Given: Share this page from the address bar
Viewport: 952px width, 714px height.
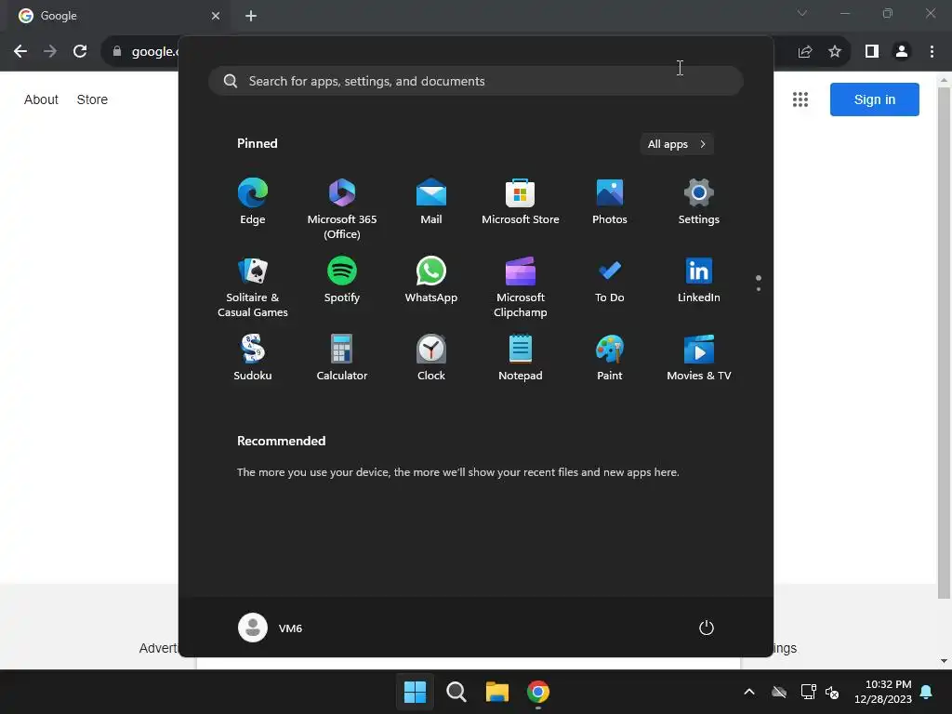Looking at the screenshot, I should tap(805, 52).
